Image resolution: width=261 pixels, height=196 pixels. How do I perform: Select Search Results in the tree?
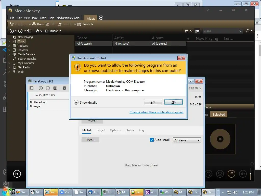[x=27, y=59]
